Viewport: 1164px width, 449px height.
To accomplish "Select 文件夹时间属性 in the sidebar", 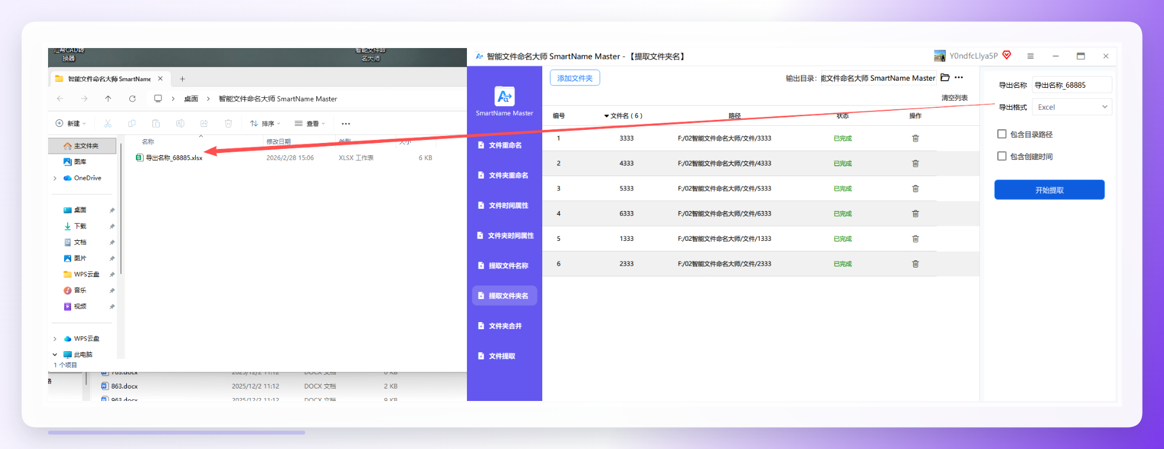I will tap(504, 236).
